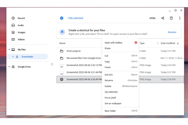The width and height of the screenshot is (188, 125).
Task: Click the share icon in toolbar
Action: [163, 18]
